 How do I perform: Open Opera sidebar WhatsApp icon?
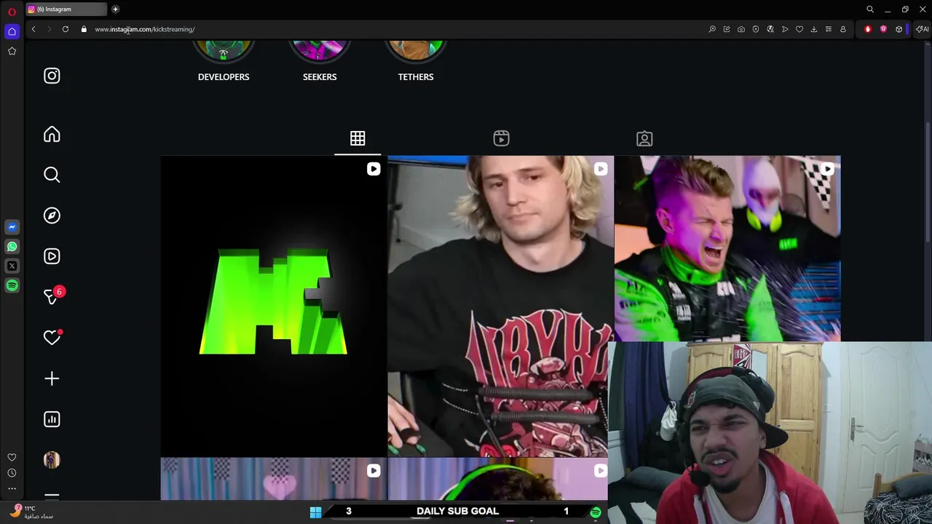[x=12, y=247]
